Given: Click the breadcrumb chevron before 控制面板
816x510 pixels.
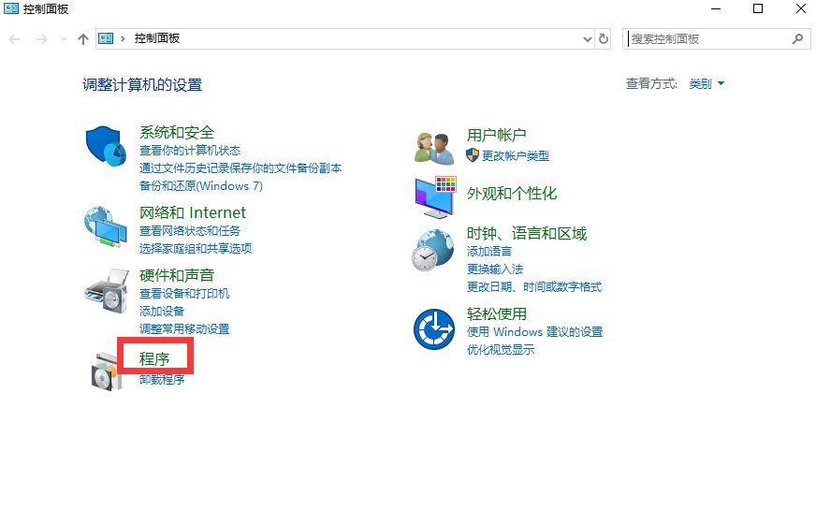Looking at the screenshot, I should tap(123, 38).
